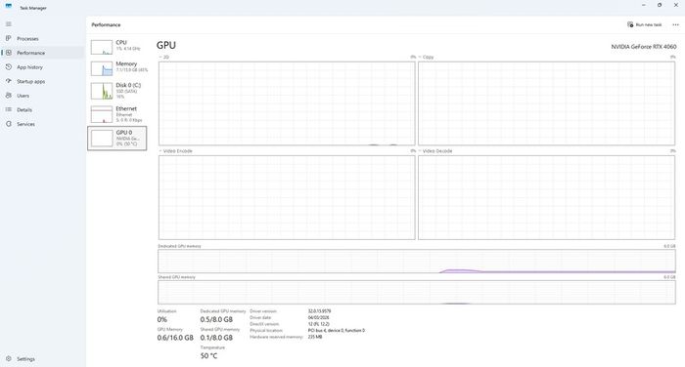Viewport: 685px width, 367px height.
Task: Click the Hardware reserved memory value
Action: pyautogui.click(x=315, y=337)
